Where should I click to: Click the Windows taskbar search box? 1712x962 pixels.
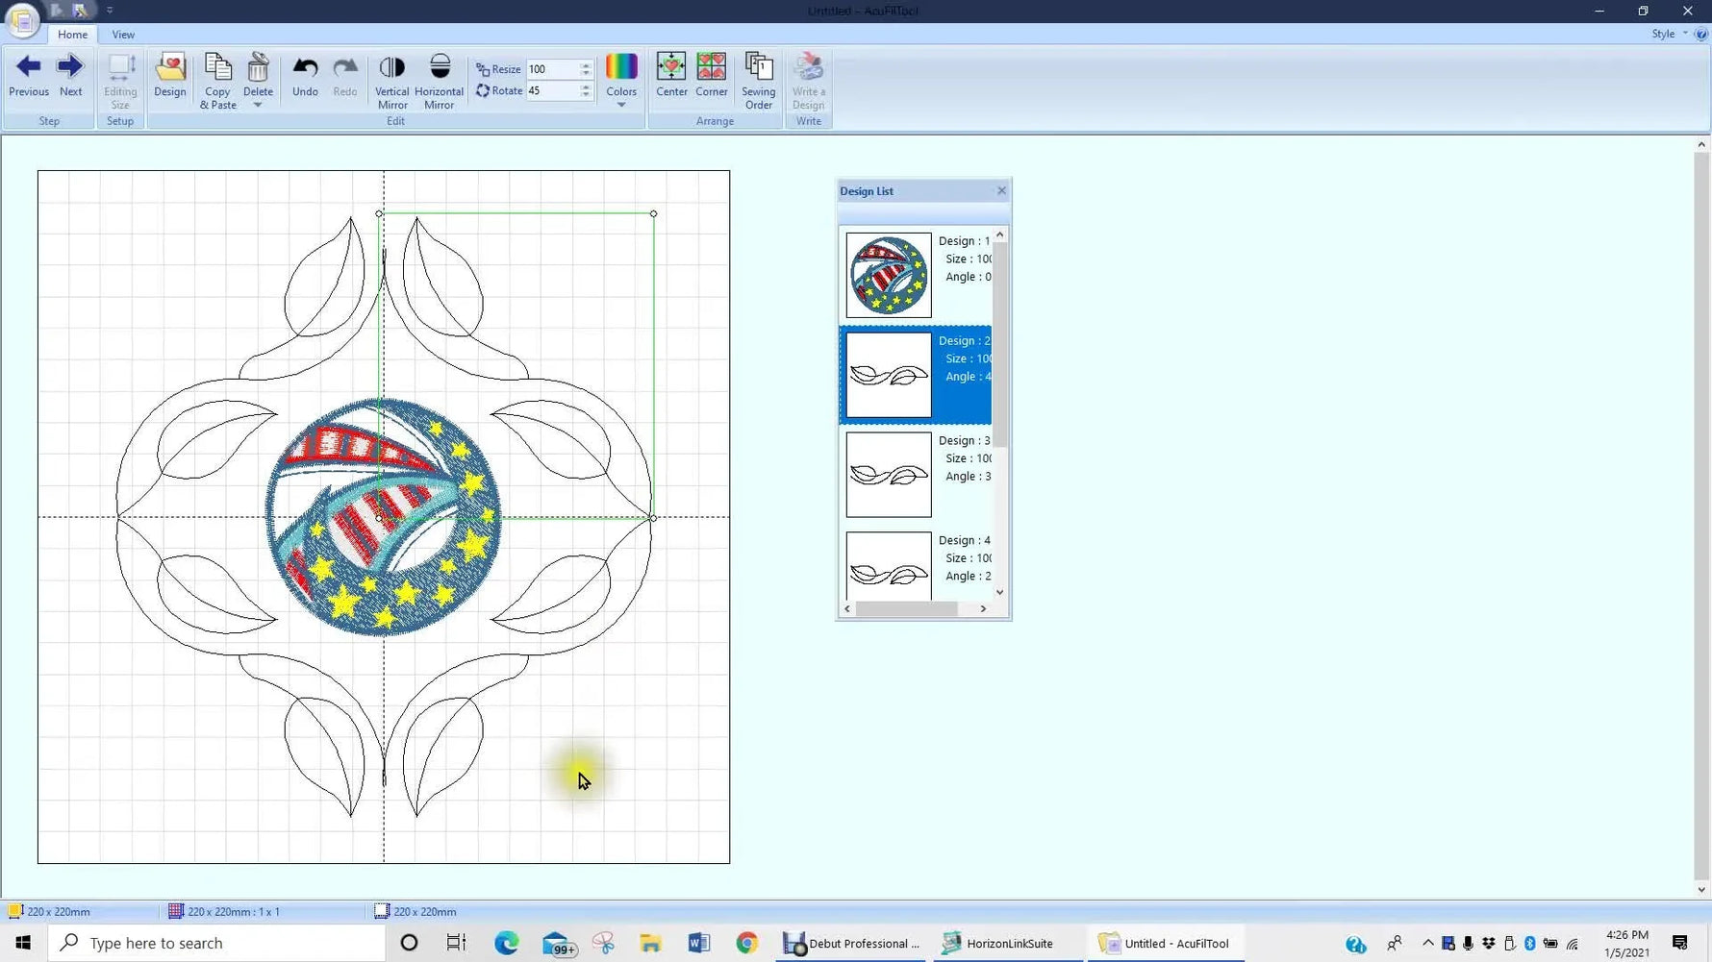click(x=216, y=943)
